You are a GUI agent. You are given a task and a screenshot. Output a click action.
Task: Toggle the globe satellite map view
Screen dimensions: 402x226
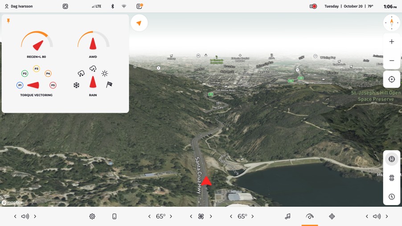click(x=391, y=159)
